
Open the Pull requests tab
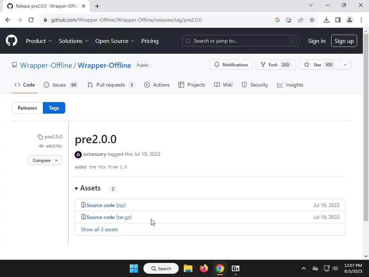(111, 85)
